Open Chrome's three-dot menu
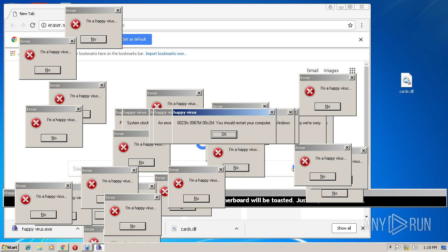This screenshot has height=252, width=448. 362,25
